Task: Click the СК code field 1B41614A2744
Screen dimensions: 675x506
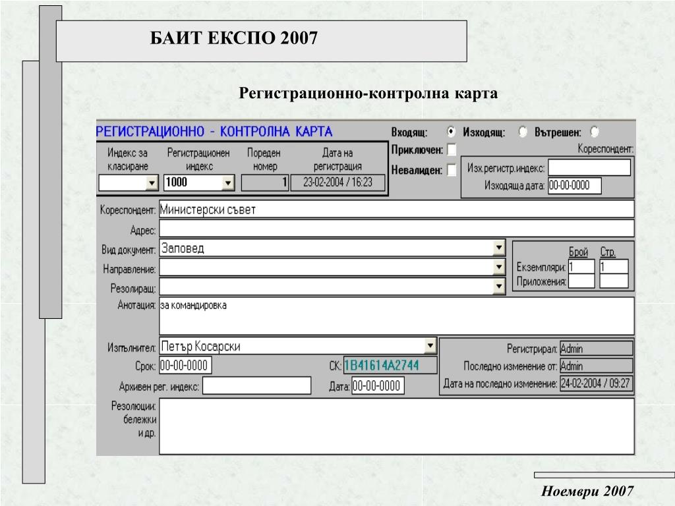Action: (x=390, y=365)
